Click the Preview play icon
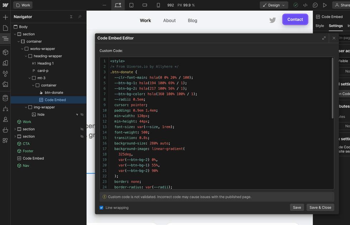 [x=325, y=5]
